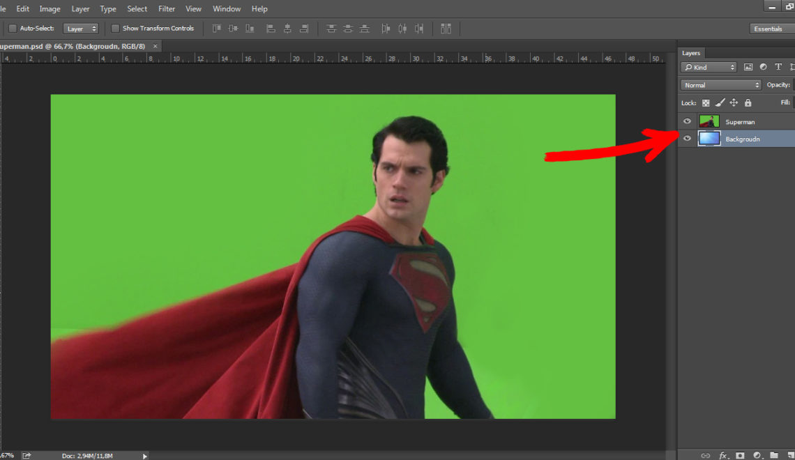Click Align top edges icon
795x460 pixels.
pos(216,29)
